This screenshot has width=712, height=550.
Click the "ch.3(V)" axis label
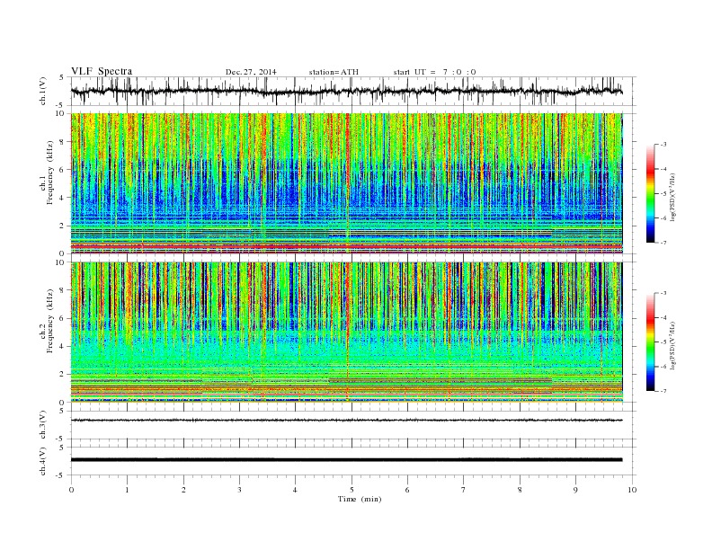(x=43, y=425)
